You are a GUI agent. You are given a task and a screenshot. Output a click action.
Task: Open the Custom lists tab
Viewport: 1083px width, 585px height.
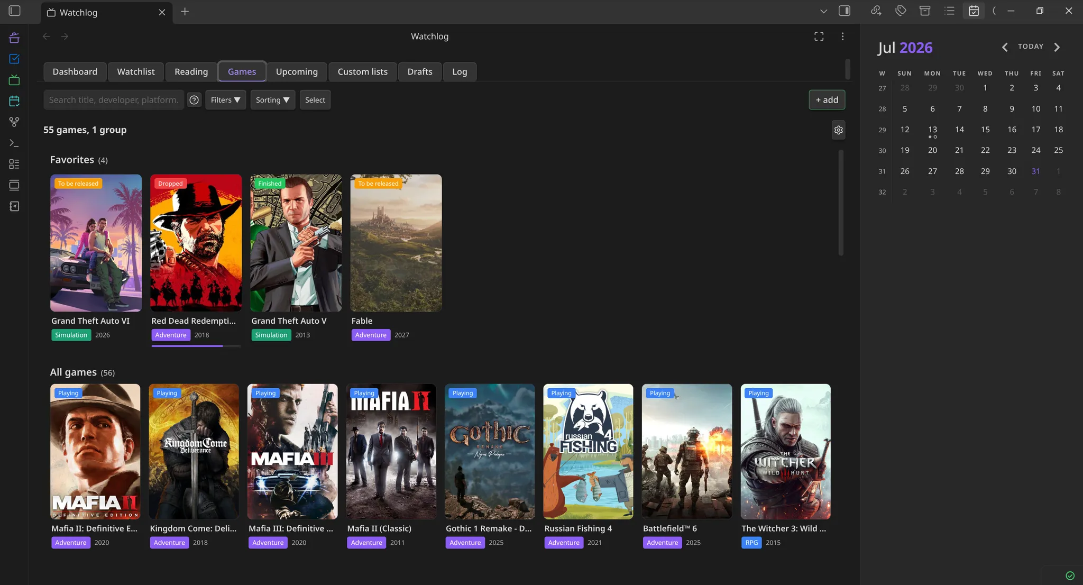[363, 72]
